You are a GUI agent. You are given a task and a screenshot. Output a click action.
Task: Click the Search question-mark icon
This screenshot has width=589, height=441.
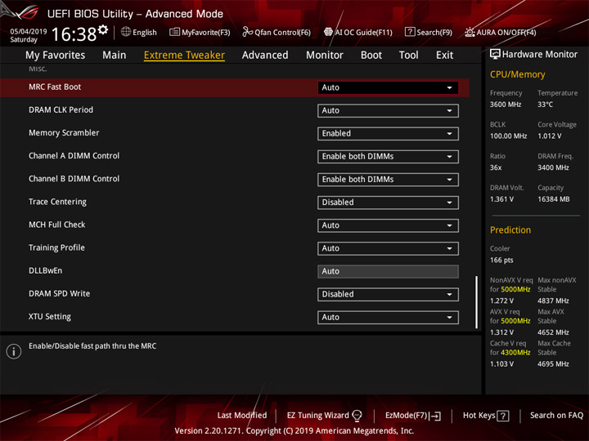pos(410,32)
